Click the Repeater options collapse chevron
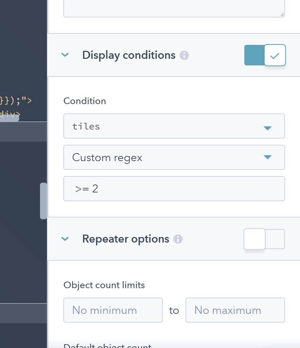Image resolution: width=300 pixels, height=348 pixels. coord(65,239)
